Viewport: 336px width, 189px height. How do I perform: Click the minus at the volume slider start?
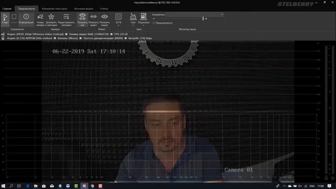coord(154,19)
